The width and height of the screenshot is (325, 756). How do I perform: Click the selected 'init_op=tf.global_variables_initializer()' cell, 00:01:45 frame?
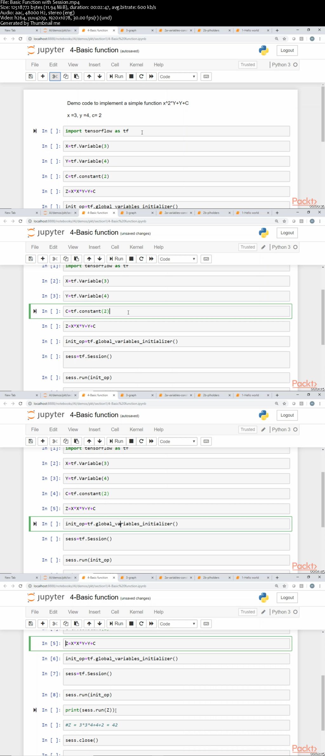coord(176,524)
